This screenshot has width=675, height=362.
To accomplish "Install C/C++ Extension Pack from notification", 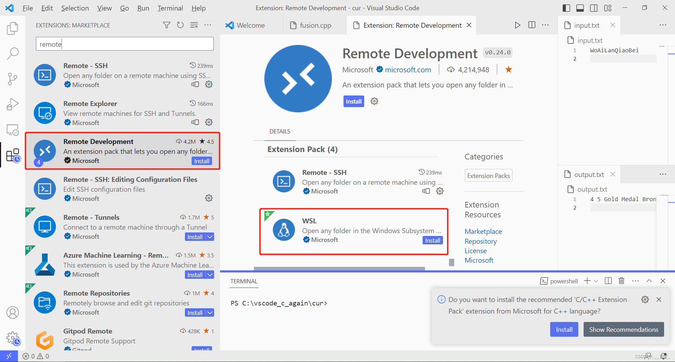I will (564, 329).
